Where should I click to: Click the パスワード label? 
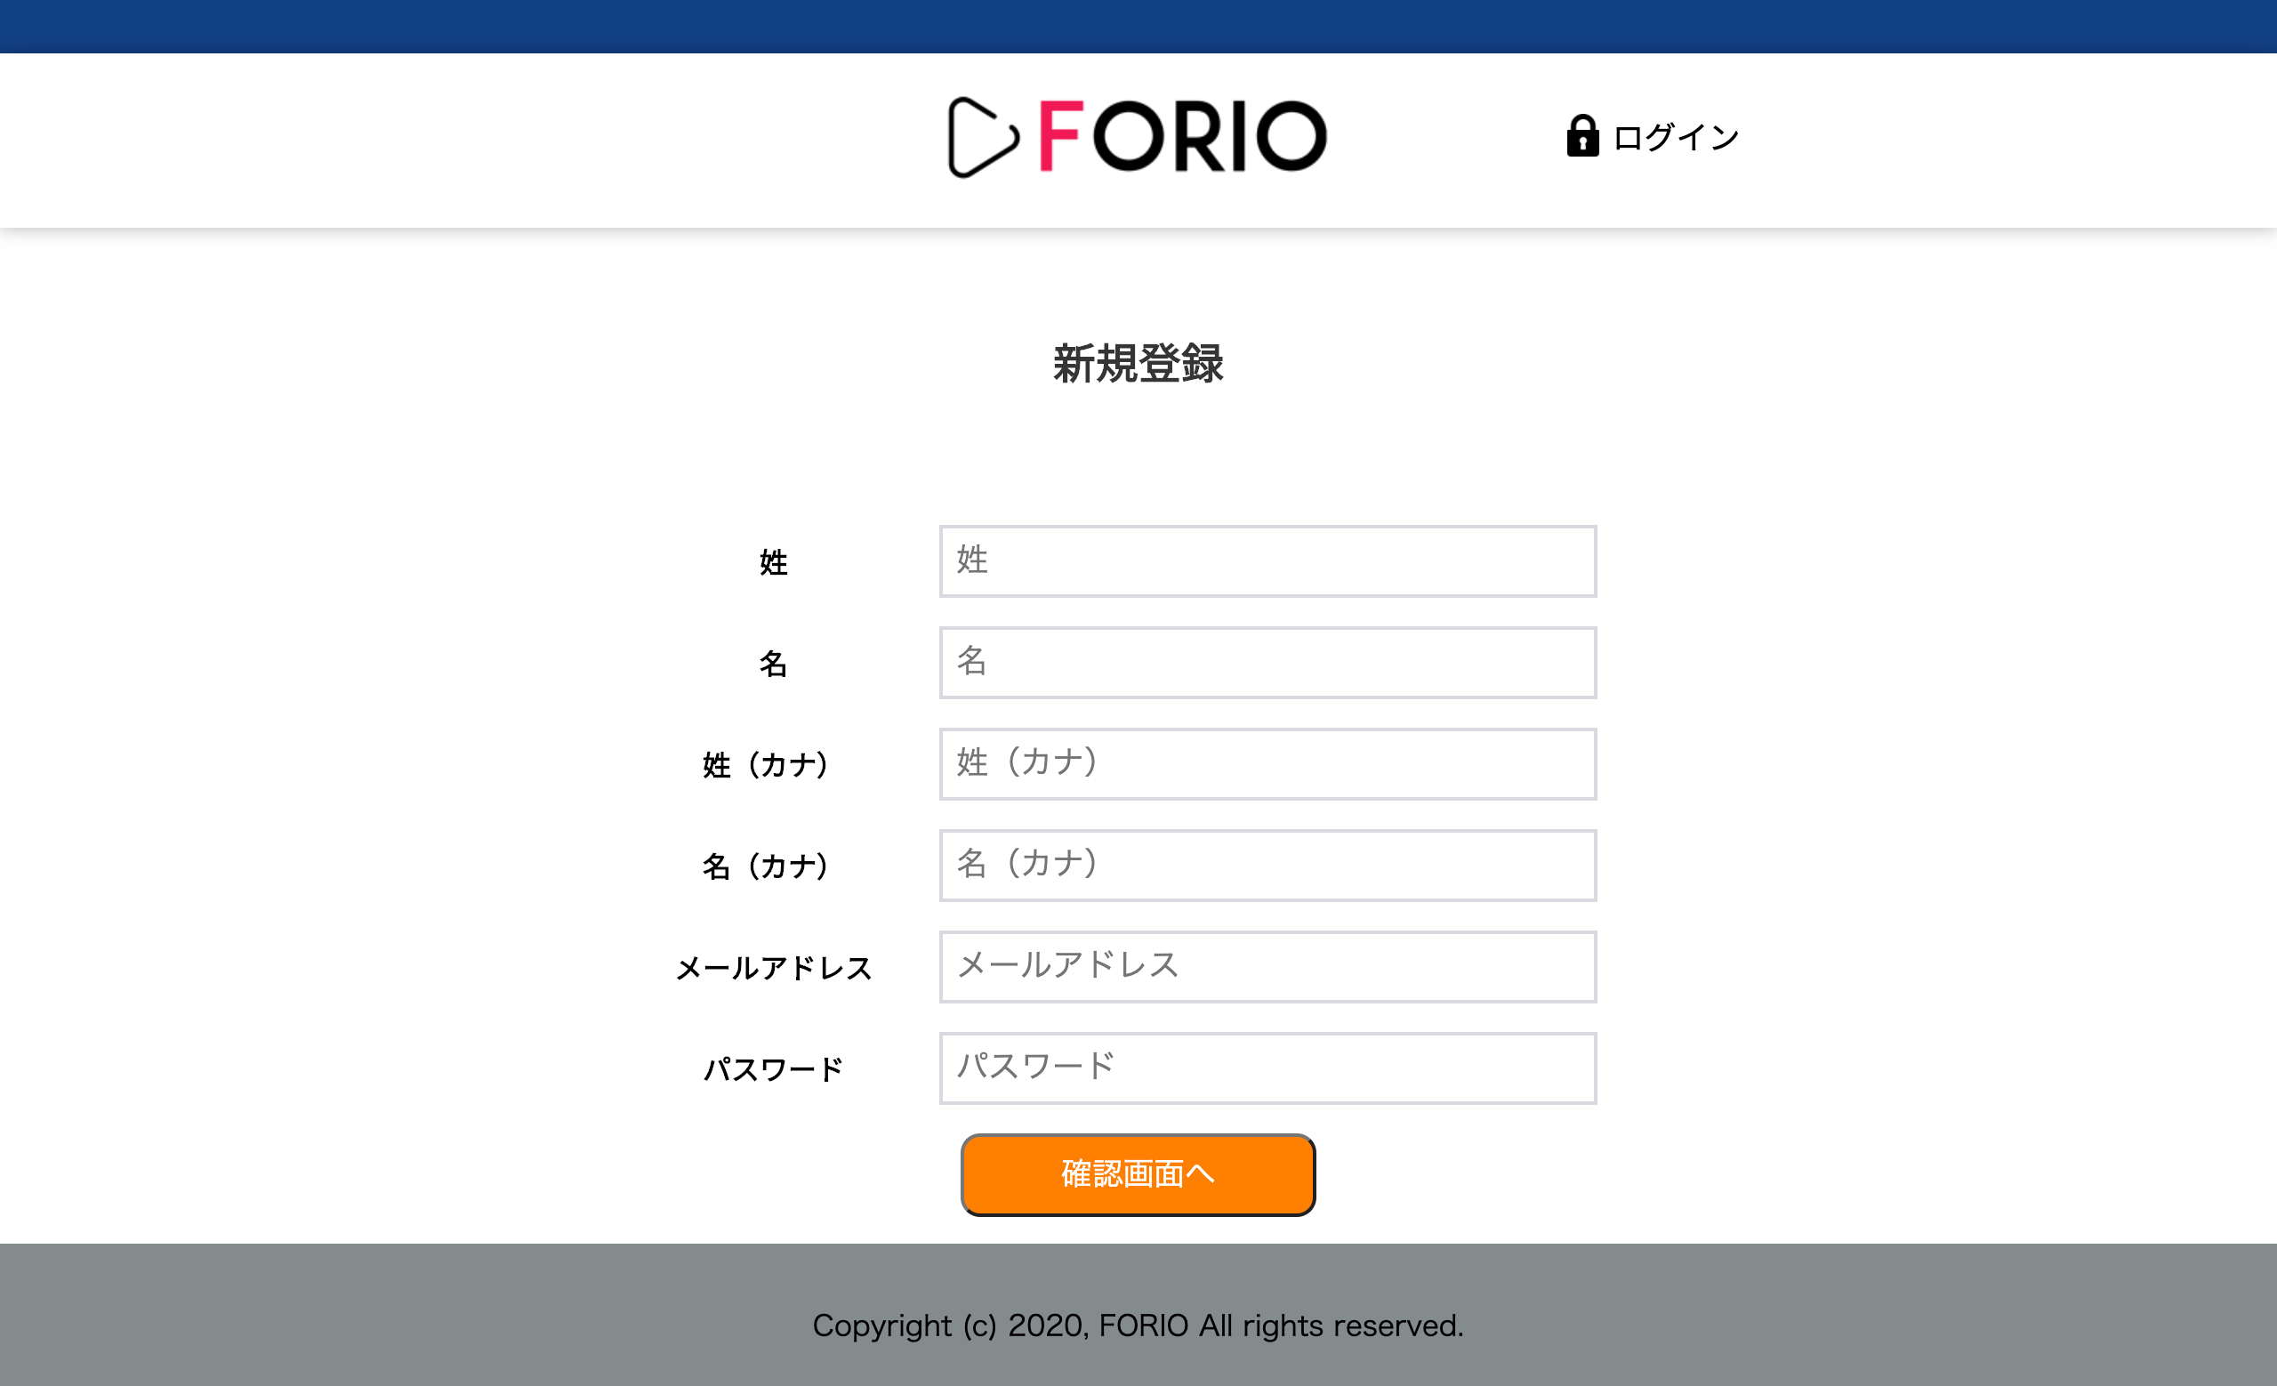(774, 1069)
